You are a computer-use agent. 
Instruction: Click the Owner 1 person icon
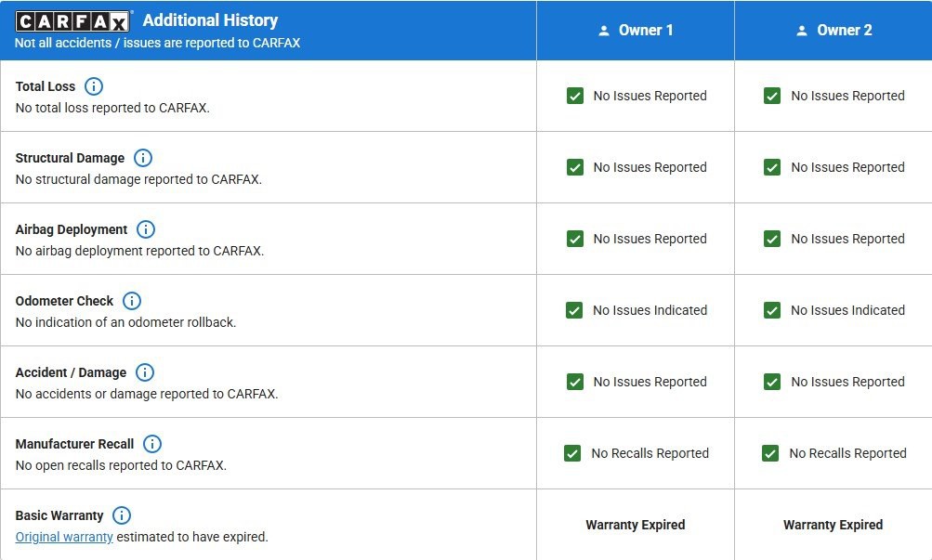[604, 31]
